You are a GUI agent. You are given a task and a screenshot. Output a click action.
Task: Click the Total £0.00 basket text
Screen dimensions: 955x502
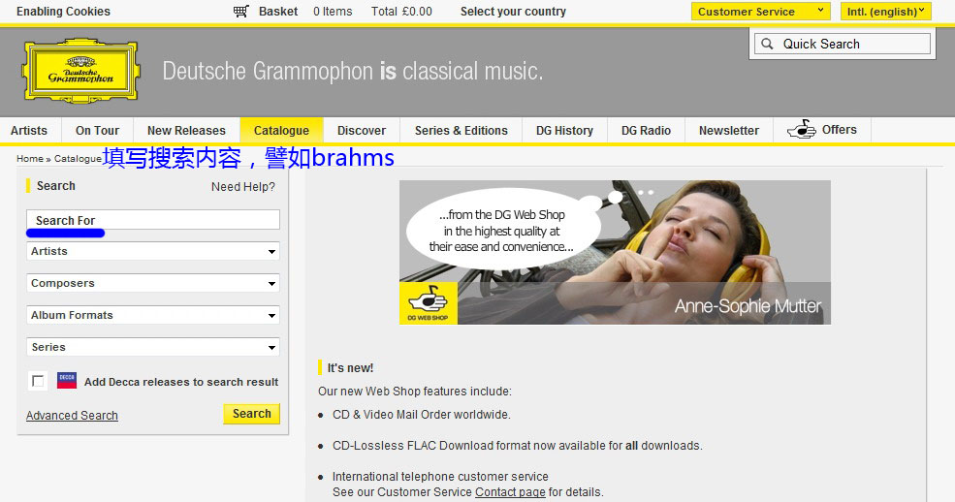tap(402, 11)
